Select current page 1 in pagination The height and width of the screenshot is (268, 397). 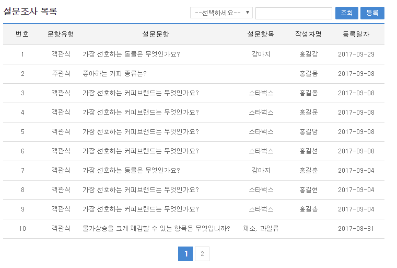click(x=185, y=254)
